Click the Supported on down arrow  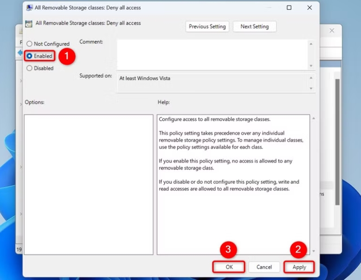(x=311, y=89)
